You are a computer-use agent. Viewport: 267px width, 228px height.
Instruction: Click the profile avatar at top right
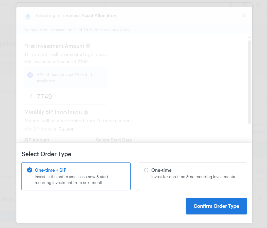[265, 4]
